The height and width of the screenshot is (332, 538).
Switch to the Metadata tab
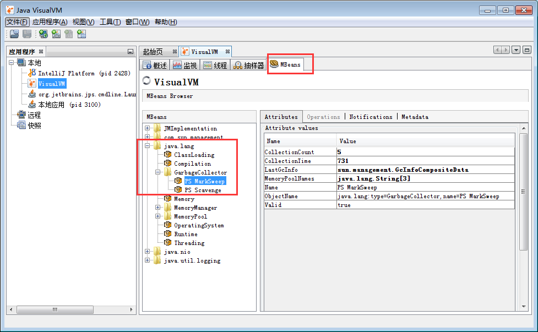click(415, 116)
